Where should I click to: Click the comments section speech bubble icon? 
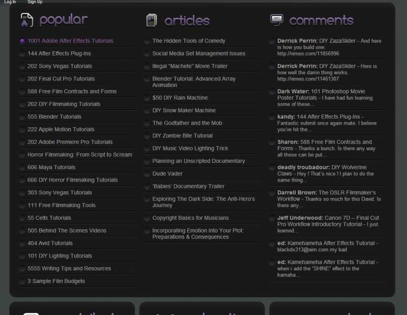coord(277,20)
